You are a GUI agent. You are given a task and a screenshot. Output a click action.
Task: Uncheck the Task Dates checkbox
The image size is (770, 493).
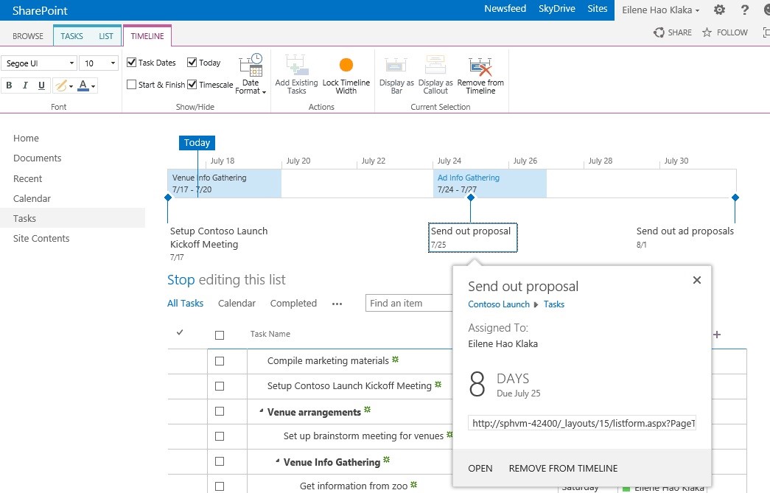[130, 63]
